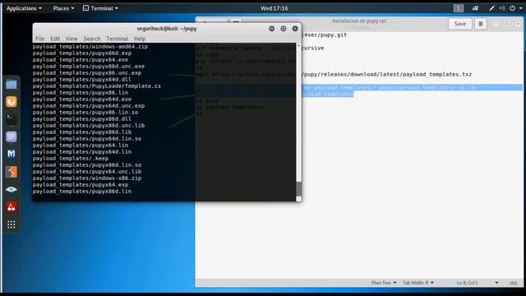This screenshot has width=526, height=296.
Task: Click the clock showing Wed 17:16
Action: 274,8
